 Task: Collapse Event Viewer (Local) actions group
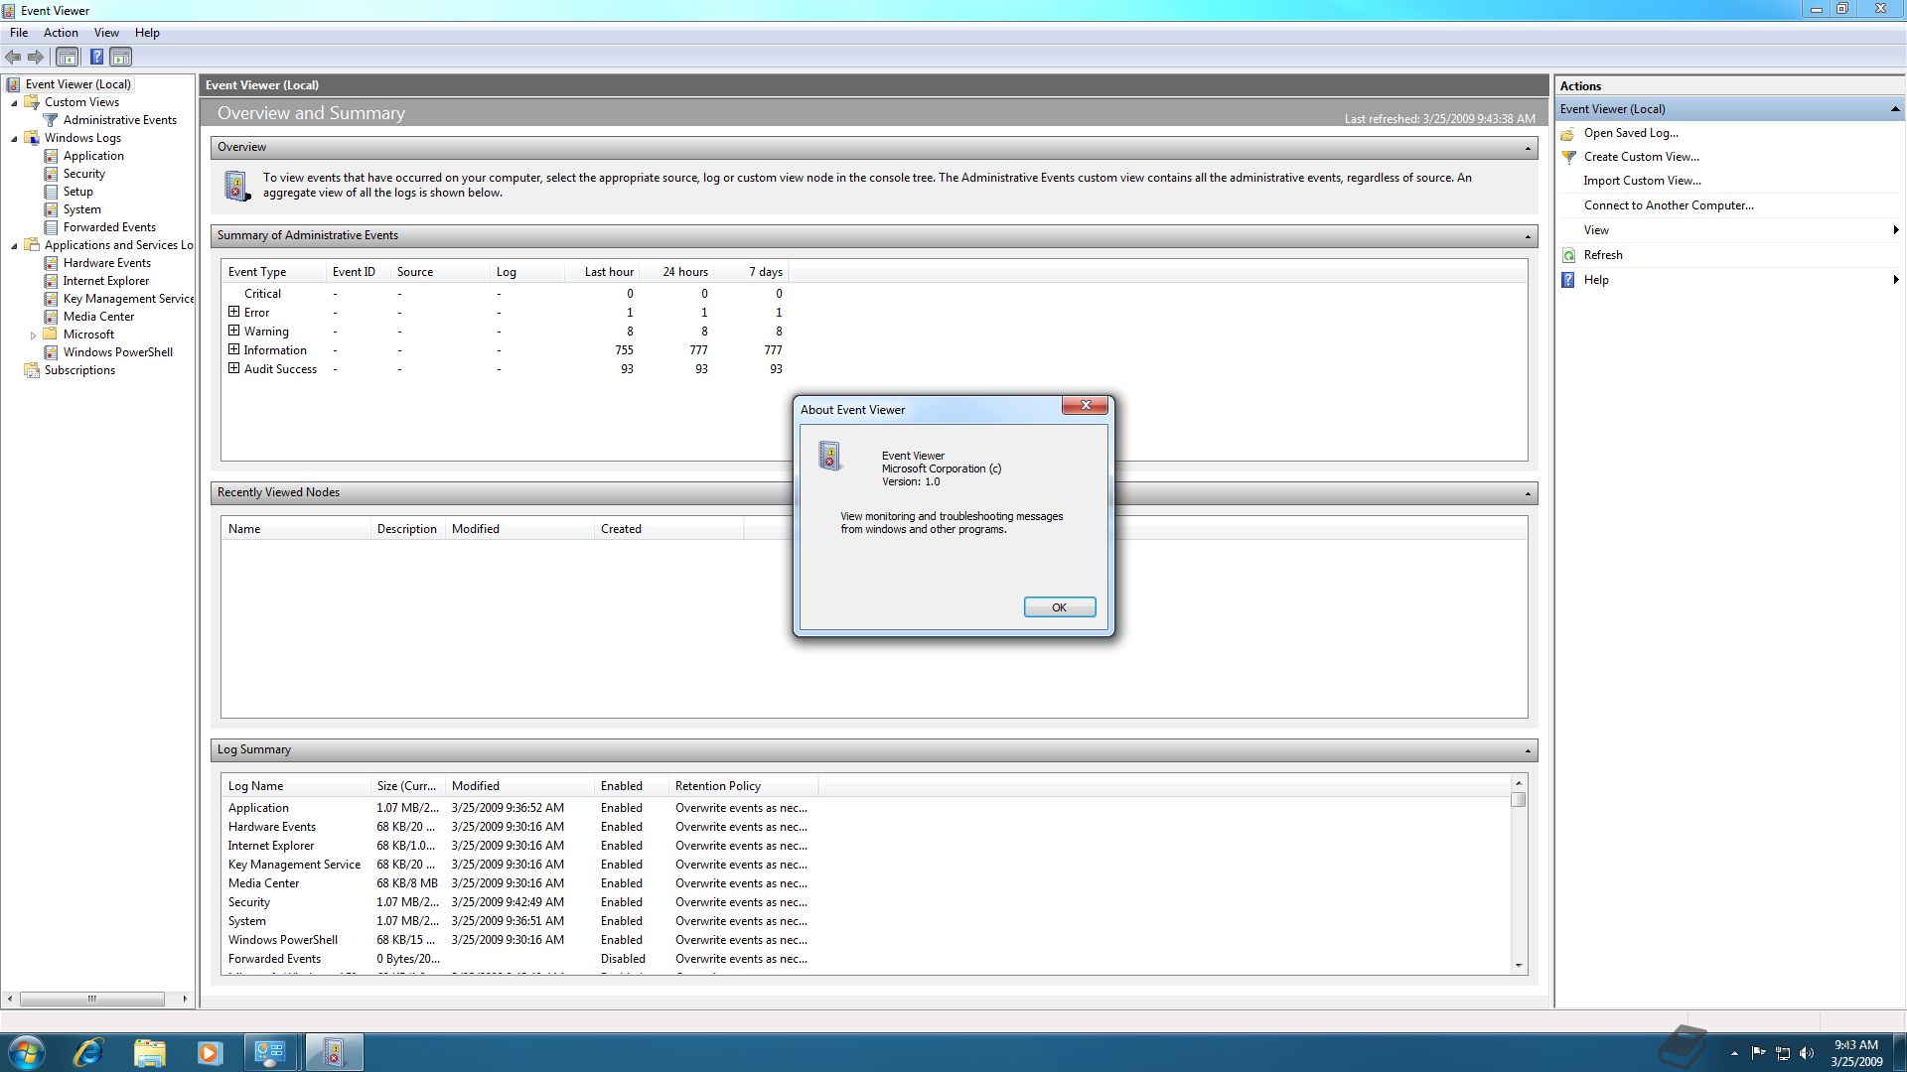(1894, 109)
